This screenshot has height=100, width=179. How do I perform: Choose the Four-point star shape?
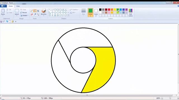pos(52,15)
